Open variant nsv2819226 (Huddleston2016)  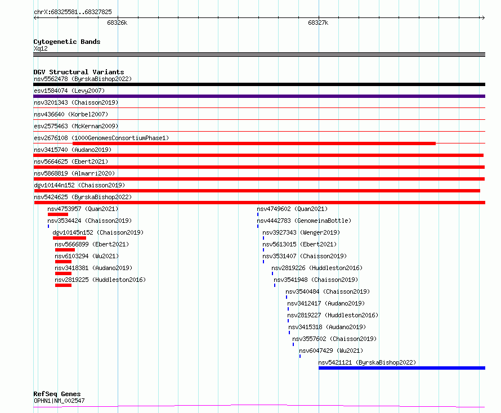(317, 268)
